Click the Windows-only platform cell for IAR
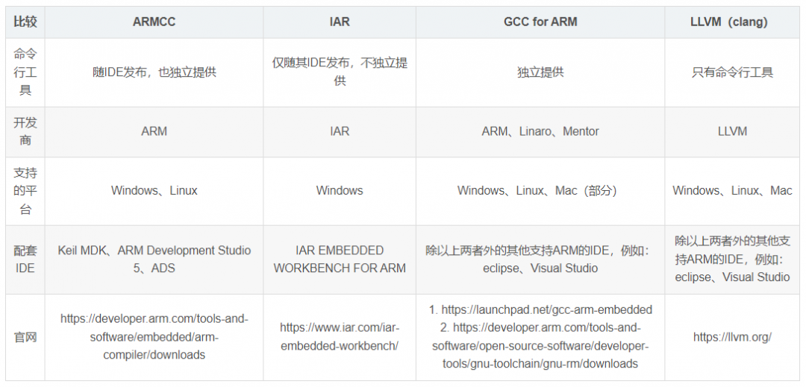Viewport: 806px width, 387px height. (x=340, y=190)
